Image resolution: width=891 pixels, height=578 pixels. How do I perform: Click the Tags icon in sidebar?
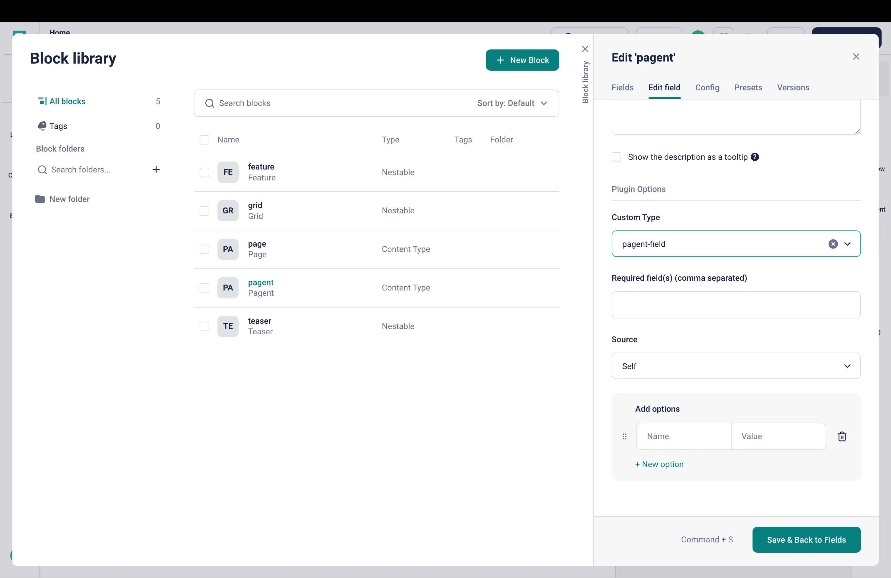click(42, 126)
